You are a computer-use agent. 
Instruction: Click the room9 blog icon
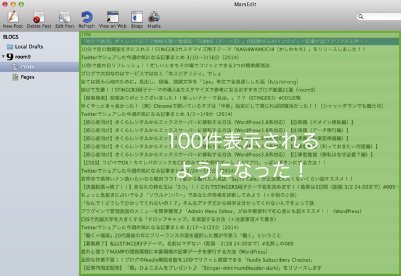(10, 57)
